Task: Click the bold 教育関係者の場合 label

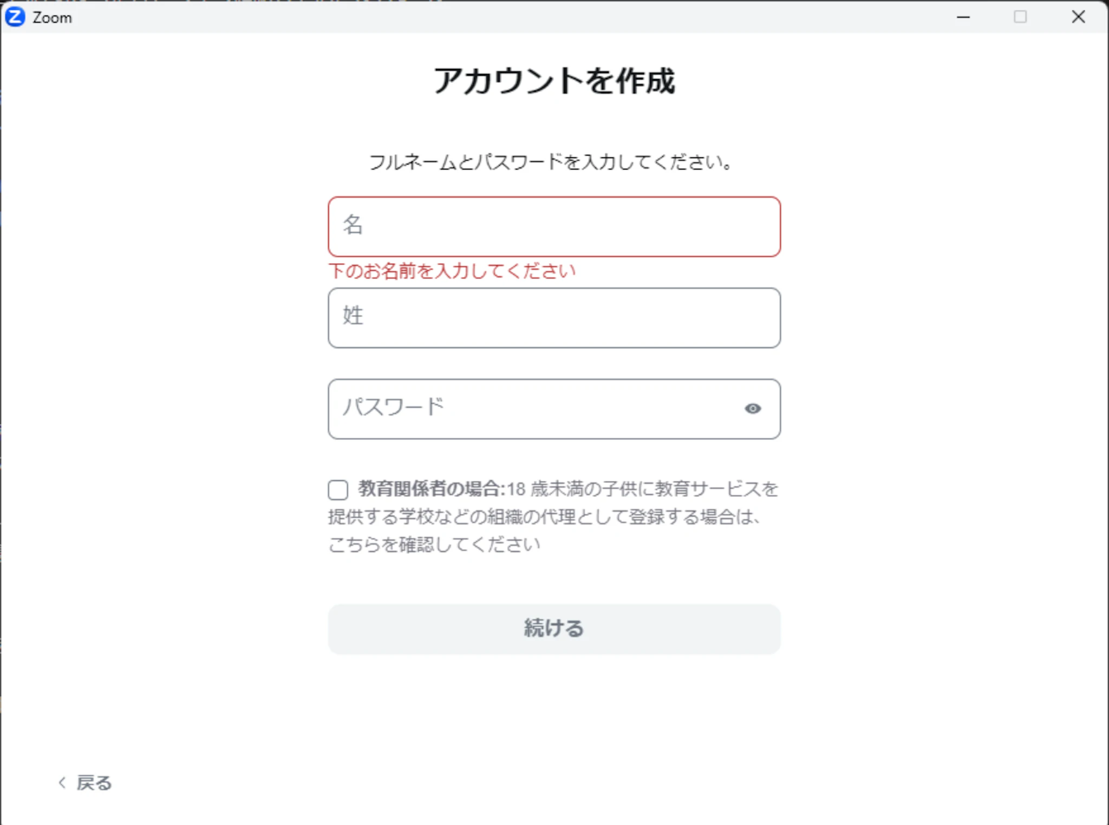Action: [x=430, y=489]
